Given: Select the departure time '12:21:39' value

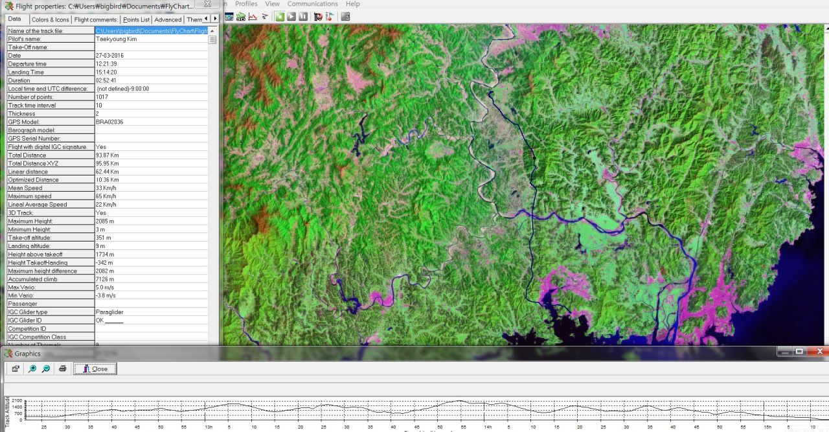Looking at the screenshot, I should pos(152,64).
